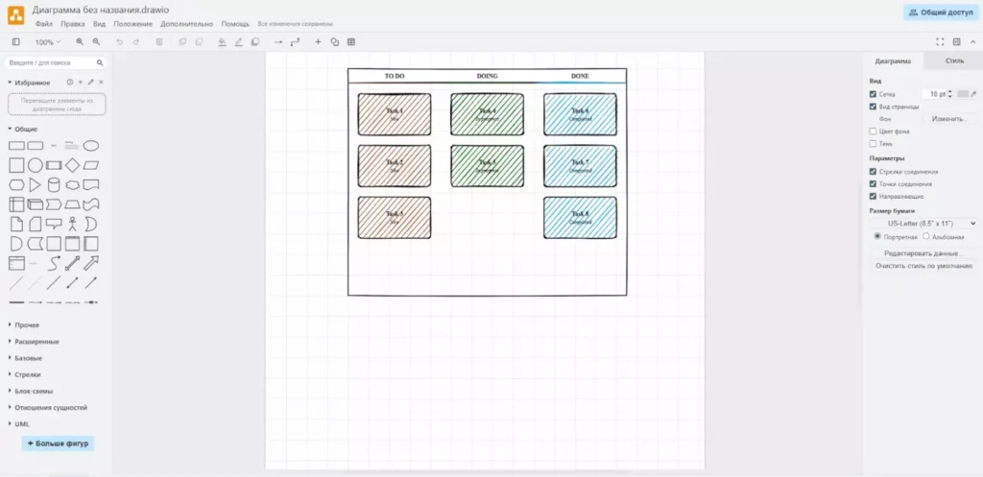Click the insert table icon
Image resolution: width=983 pixels, height=477 pixels.
[351, 42]
